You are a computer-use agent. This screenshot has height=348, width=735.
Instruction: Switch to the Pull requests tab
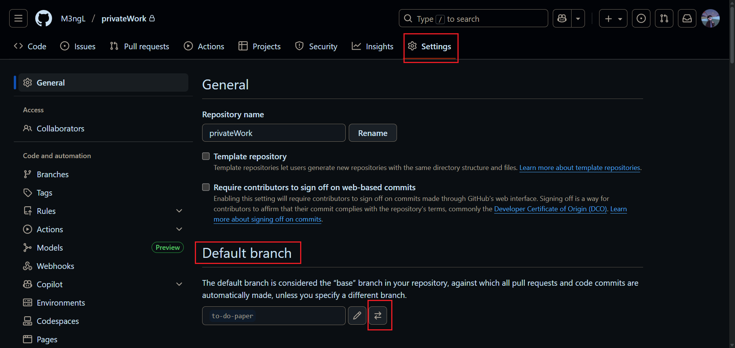click(x=139, y=46)
